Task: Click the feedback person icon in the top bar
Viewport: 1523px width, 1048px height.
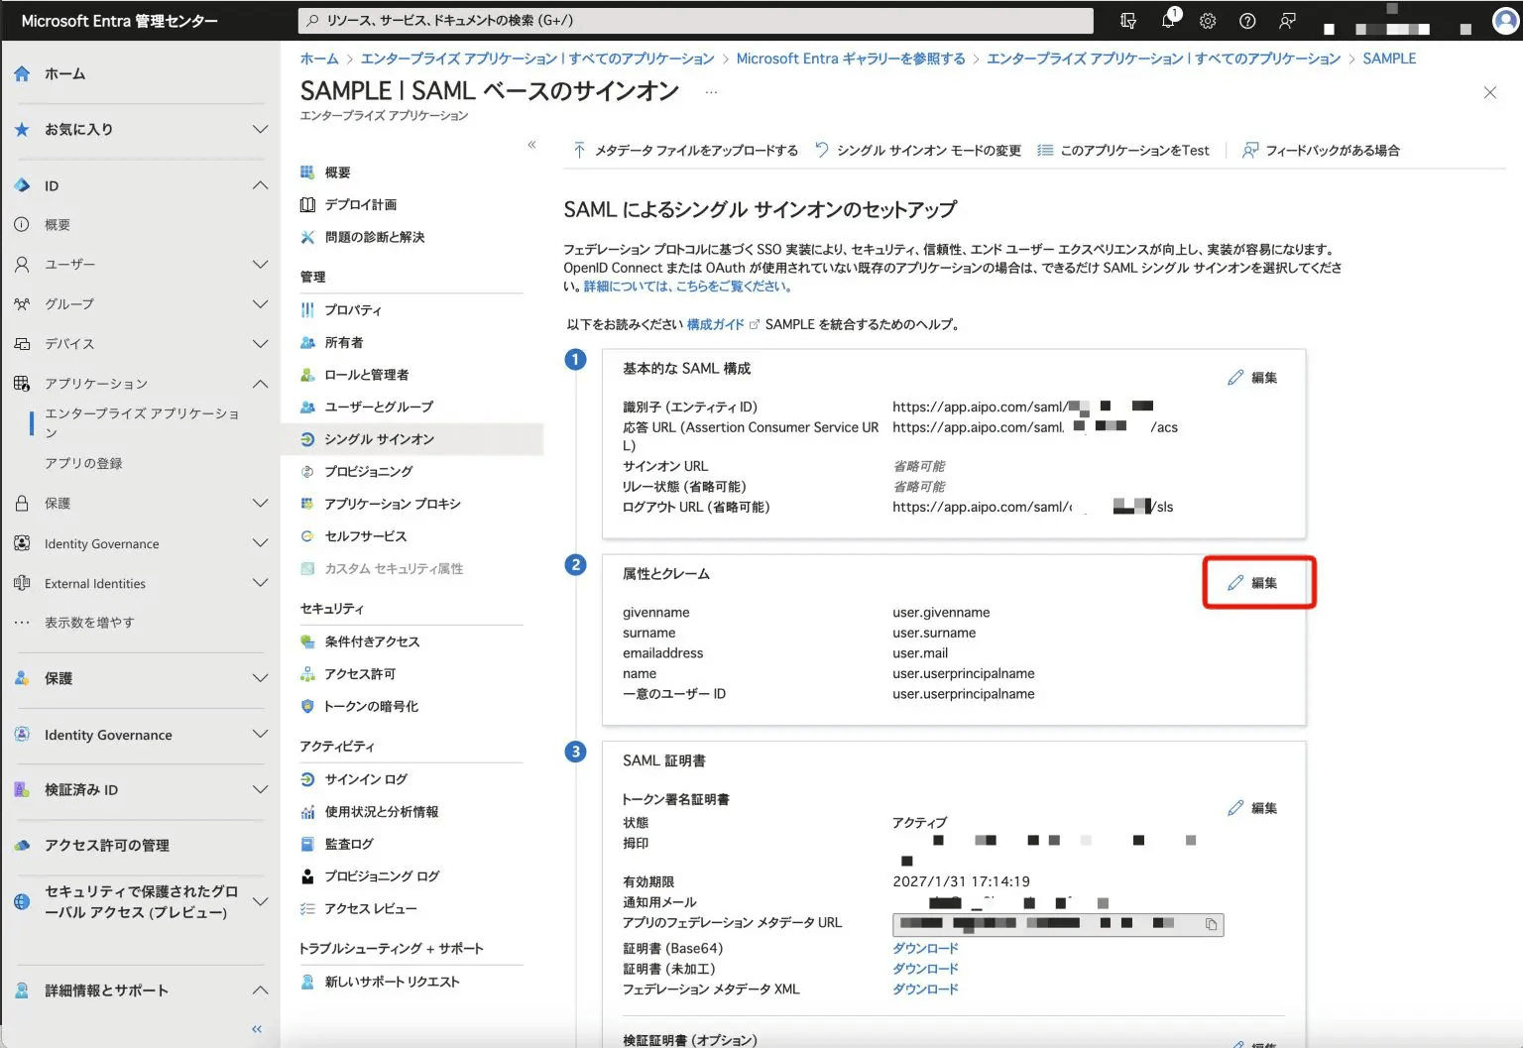Action: click(x=1287, y=20)
